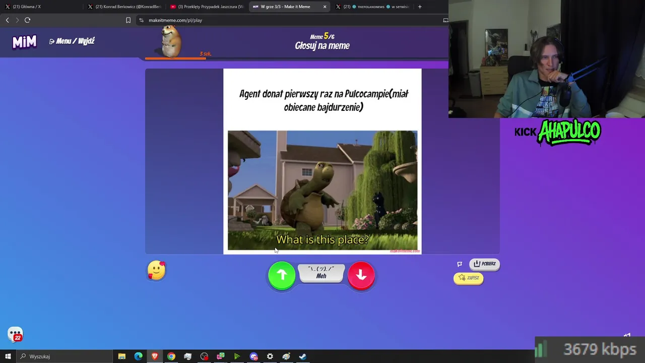The height and width of the screenshot is (363, 645).
Task: Open the paint palette taskbar app
Action: [286, 356]
